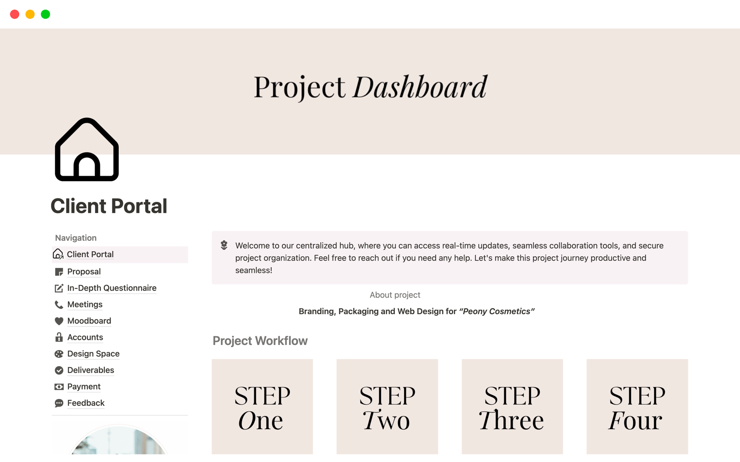The height and width of the screenshot is (462, 740).
Task: Click the Client Portal home icon
Action: tap(59, 254)
